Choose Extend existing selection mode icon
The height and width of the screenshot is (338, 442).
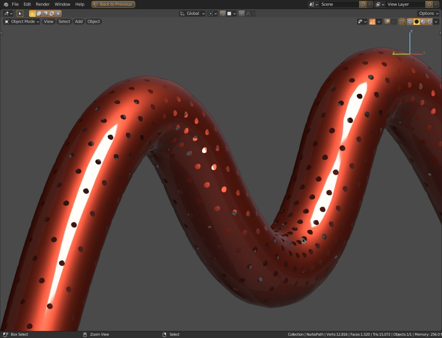click(x=39, y=13)
